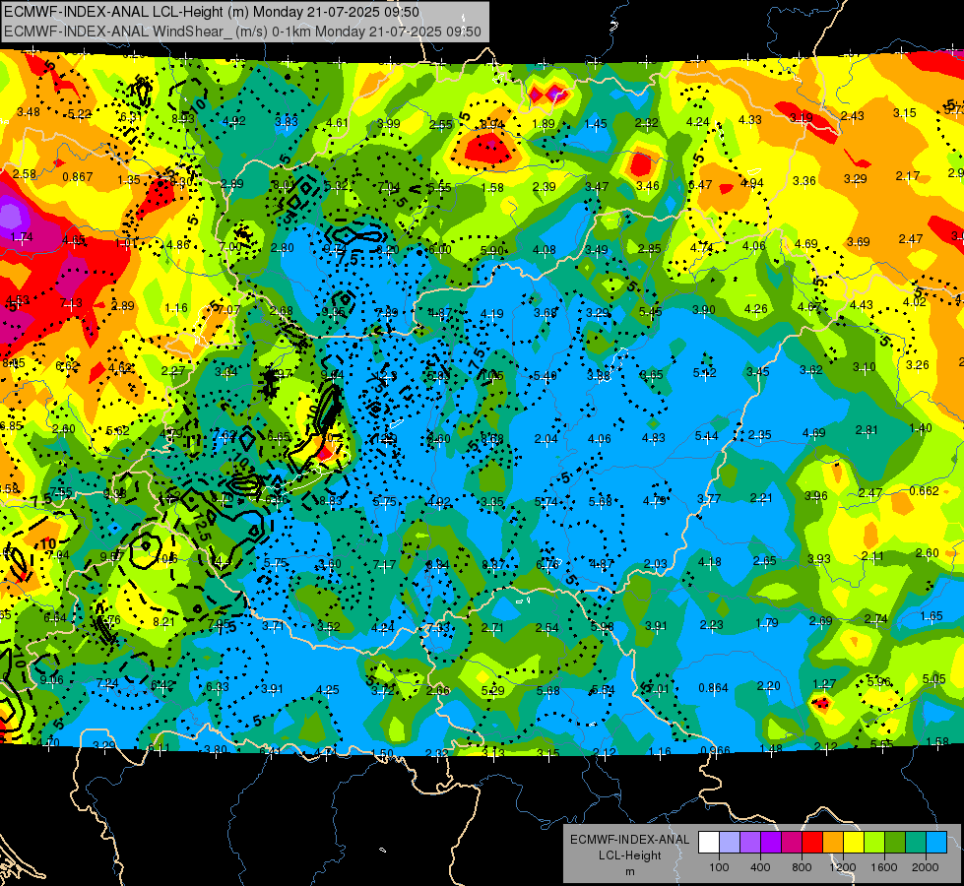The width and height of the screenshot is (964, 886).
Task: Click the 0.867 shear value on the map
Action: (x=78, y=177)
